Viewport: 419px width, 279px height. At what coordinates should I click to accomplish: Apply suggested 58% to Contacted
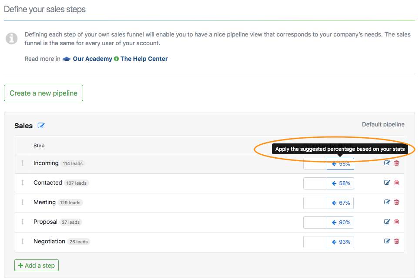pyautogui.click(x=341, y=183)
